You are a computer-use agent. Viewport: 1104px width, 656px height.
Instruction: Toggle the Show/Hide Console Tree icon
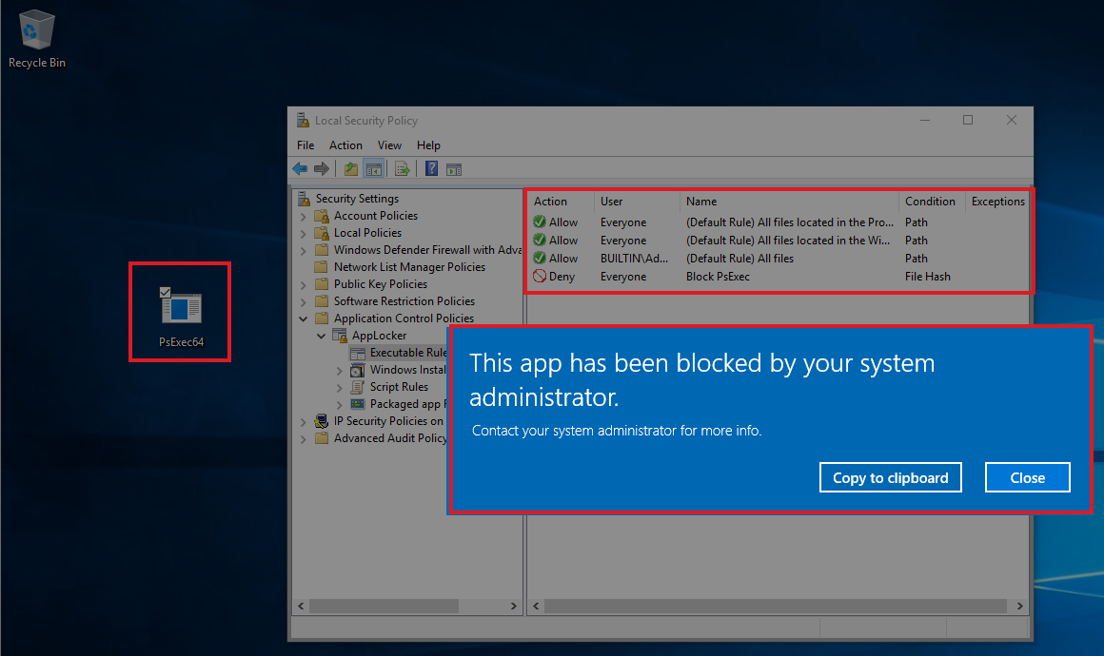tap(374, 168)
